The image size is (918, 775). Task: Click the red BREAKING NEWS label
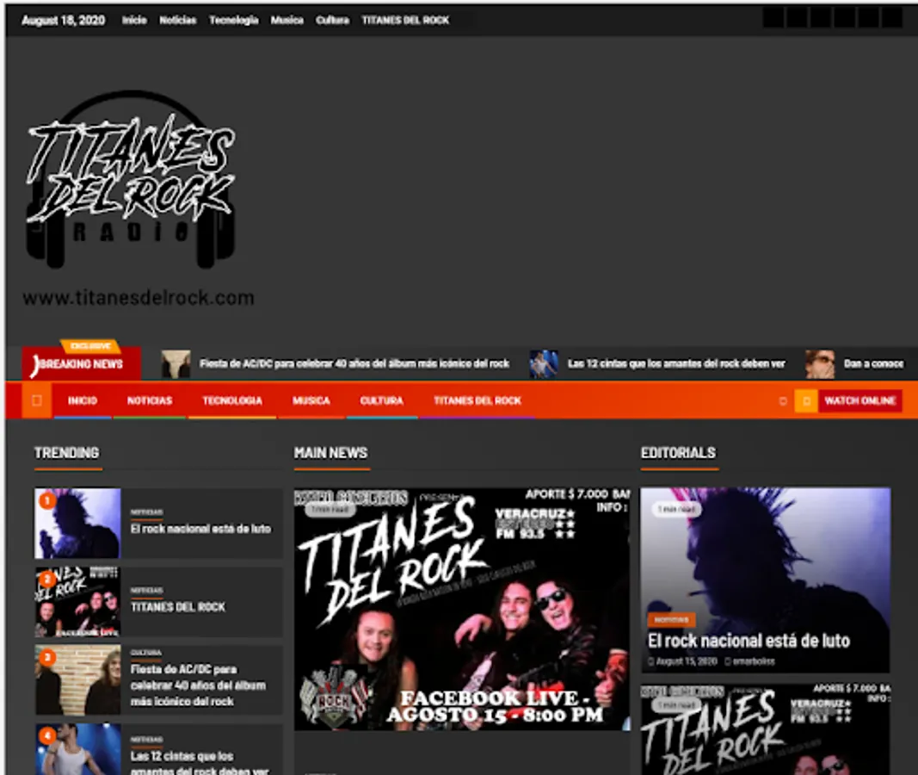point(82,363)
